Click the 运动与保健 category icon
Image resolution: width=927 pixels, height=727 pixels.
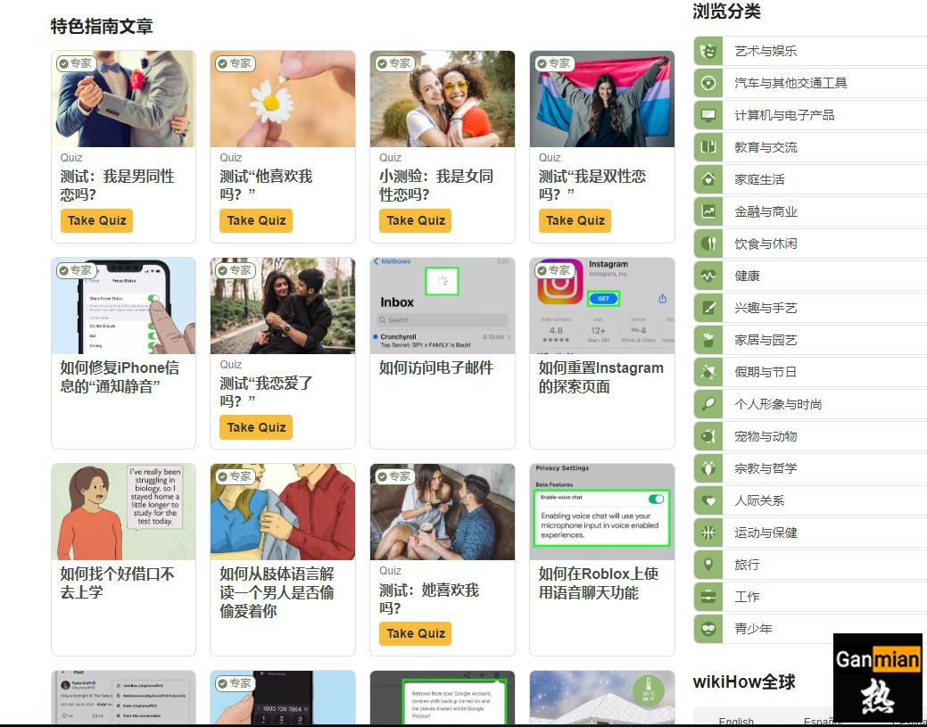[x=708, y=533]
